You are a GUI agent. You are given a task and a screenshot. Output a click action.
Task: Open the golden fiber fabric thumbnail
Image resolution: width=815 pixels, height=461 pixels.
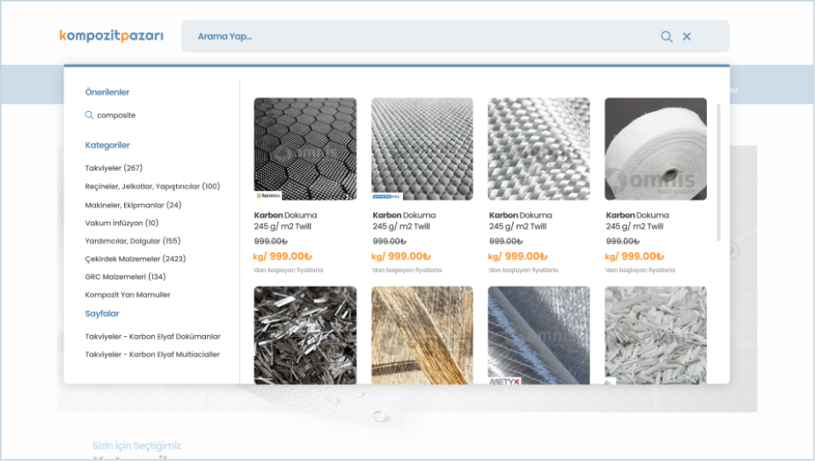(422, 335)
